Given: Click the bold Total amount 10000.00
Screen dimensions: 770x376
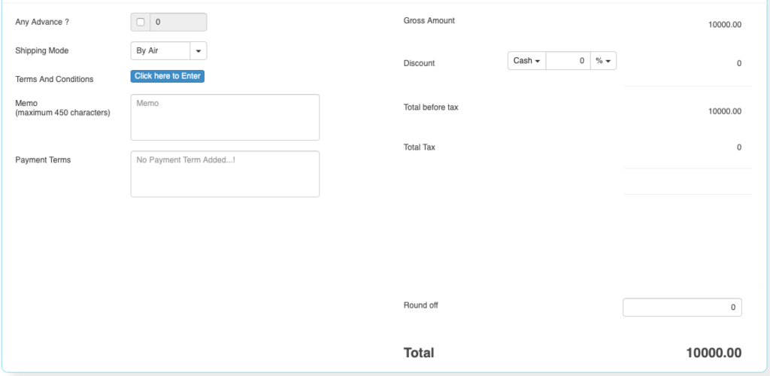Looking at the screenshot, I should 714,353.
